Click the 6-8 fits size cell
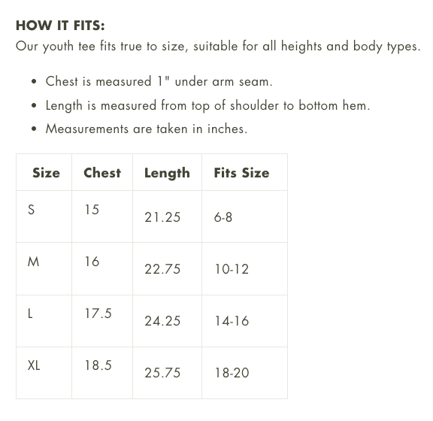433x421 pixels. click(x=223, y=217)
